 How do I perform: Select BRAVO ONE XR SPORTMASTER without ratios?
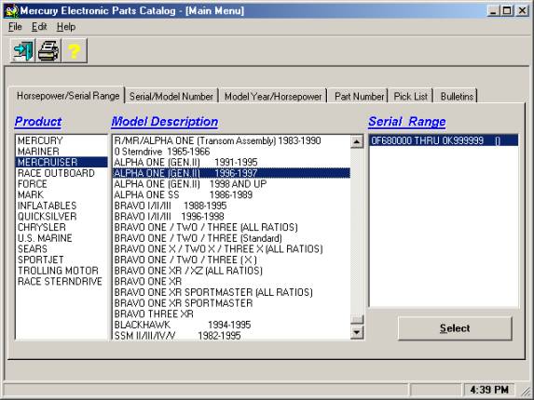[x=231, y=303]
